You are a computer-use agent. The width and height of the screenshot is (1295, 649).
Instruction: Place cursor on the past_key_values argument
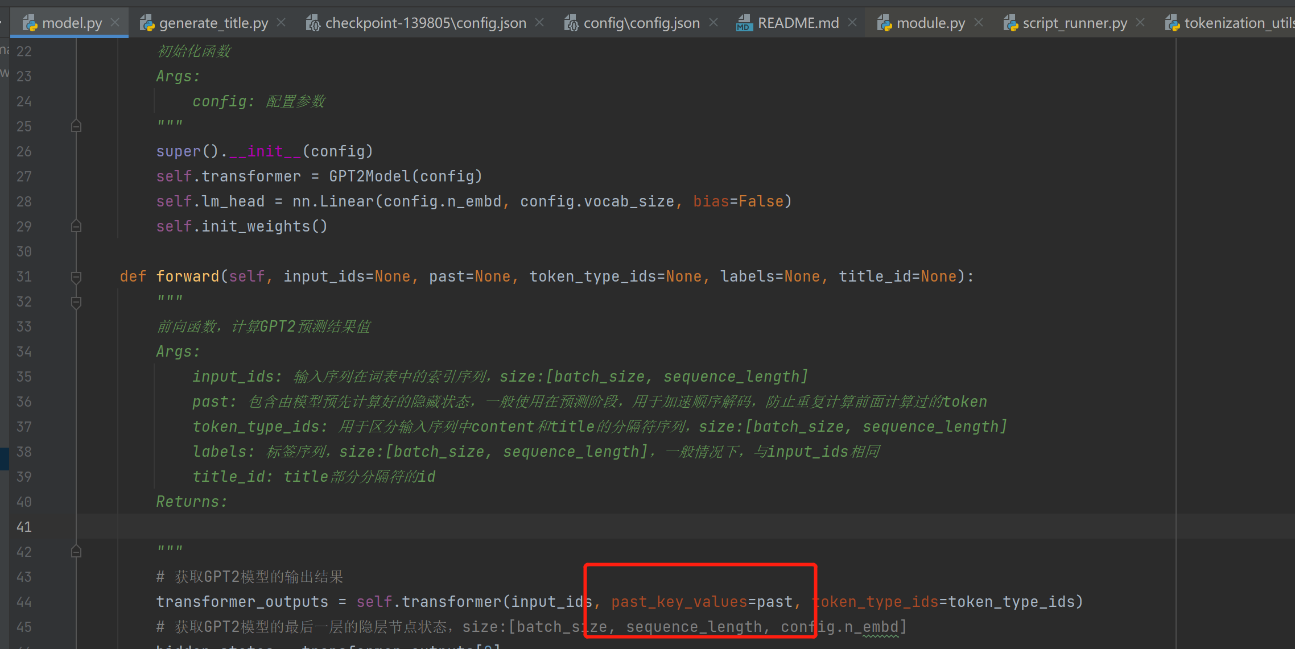(x=678, y=601)
